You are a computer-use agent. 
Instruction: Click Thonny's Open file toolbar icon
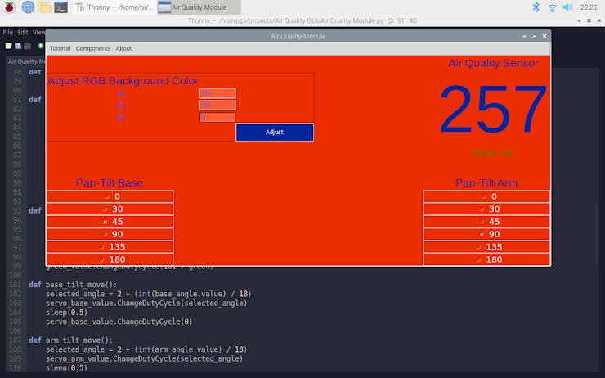tap(18, 46)
